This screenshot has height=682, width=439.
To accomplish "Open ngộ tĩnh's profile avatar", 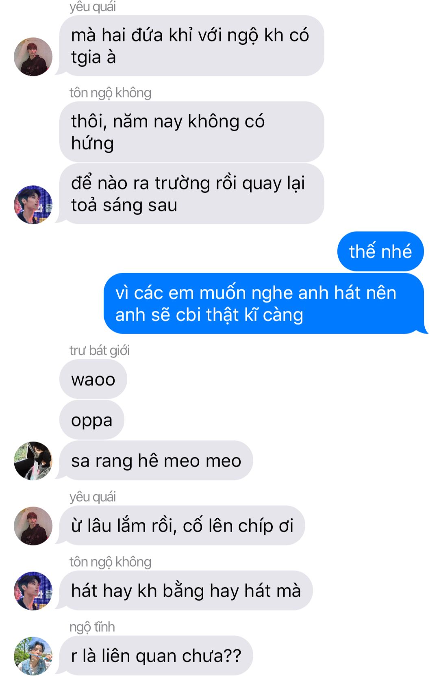I will 33,656.
